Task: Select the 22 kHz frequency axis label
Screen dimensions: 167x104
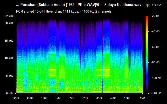Action: click(9, 16)
